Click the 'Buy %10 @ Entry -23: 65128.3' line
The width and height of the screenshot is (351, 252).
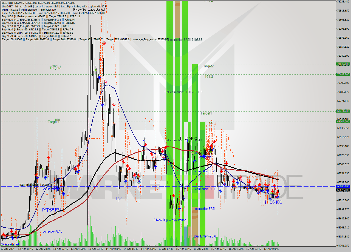point(37,29)
